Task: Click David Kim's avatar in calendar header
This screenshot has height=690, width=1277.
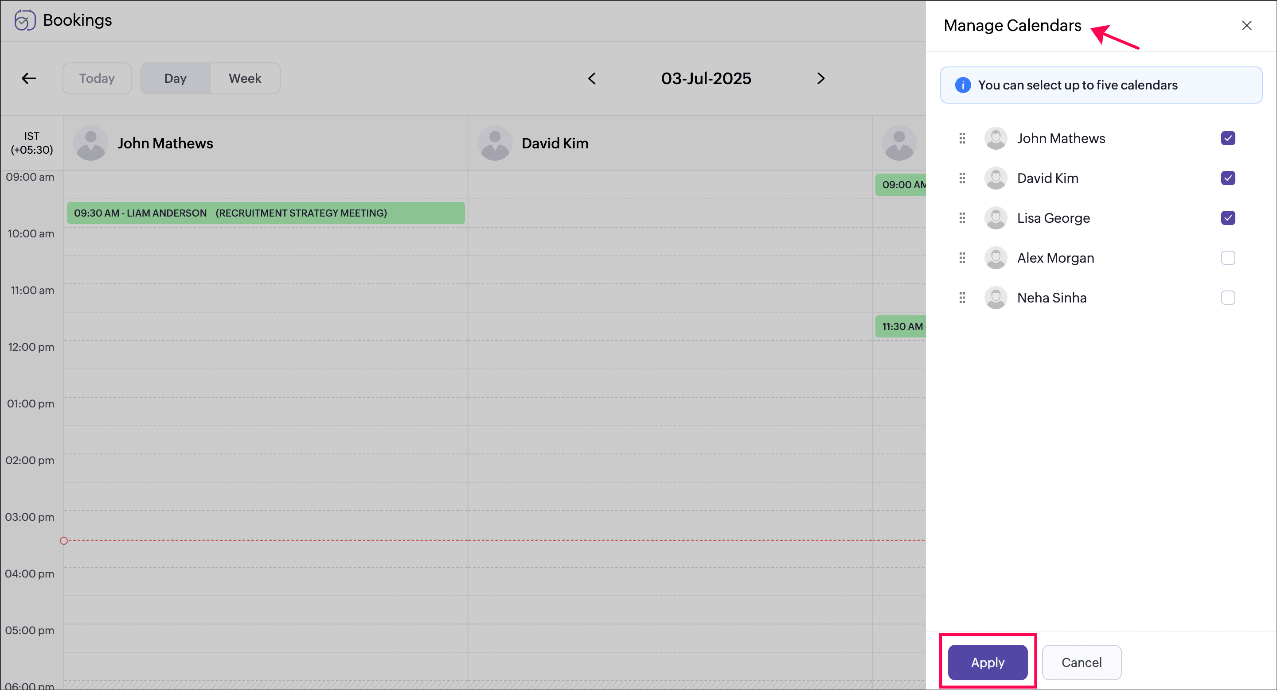Action: [495, 143]
